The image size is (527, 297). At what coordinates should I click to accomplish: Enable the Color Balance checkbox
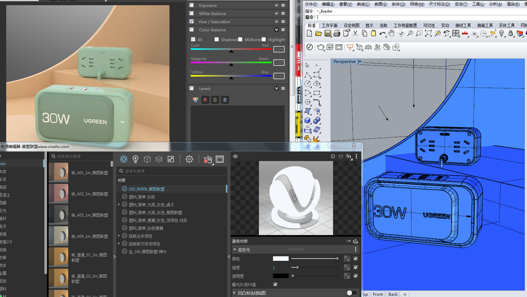(x=191, y=30)
